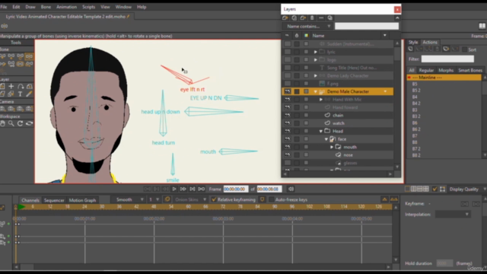This screenshot has width=487, height=274.
Task: Open the Smooth interpolation dropdown in timeline
Action: click(129, 199)
